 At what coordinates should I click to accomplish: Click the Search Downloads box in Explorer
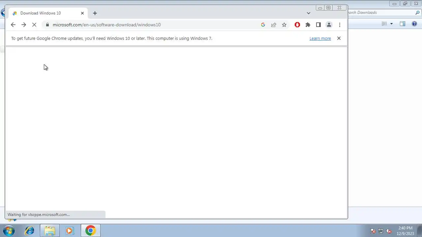pos(381,13)
